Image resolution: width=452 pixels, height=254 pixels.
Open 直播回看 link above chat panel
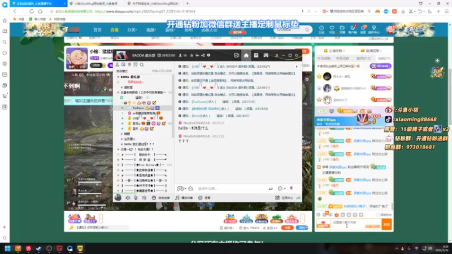tap(371, 51)
